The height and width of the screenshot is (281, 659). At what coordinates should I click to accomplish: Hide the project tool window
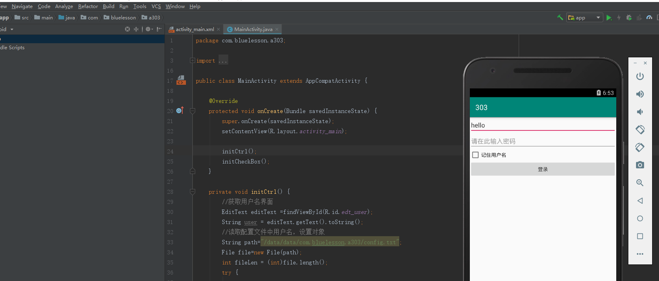coord(159,29)
